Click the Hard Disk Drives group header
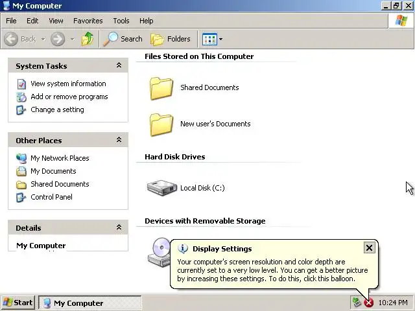 pyautogui.click(x=174, y=157)
